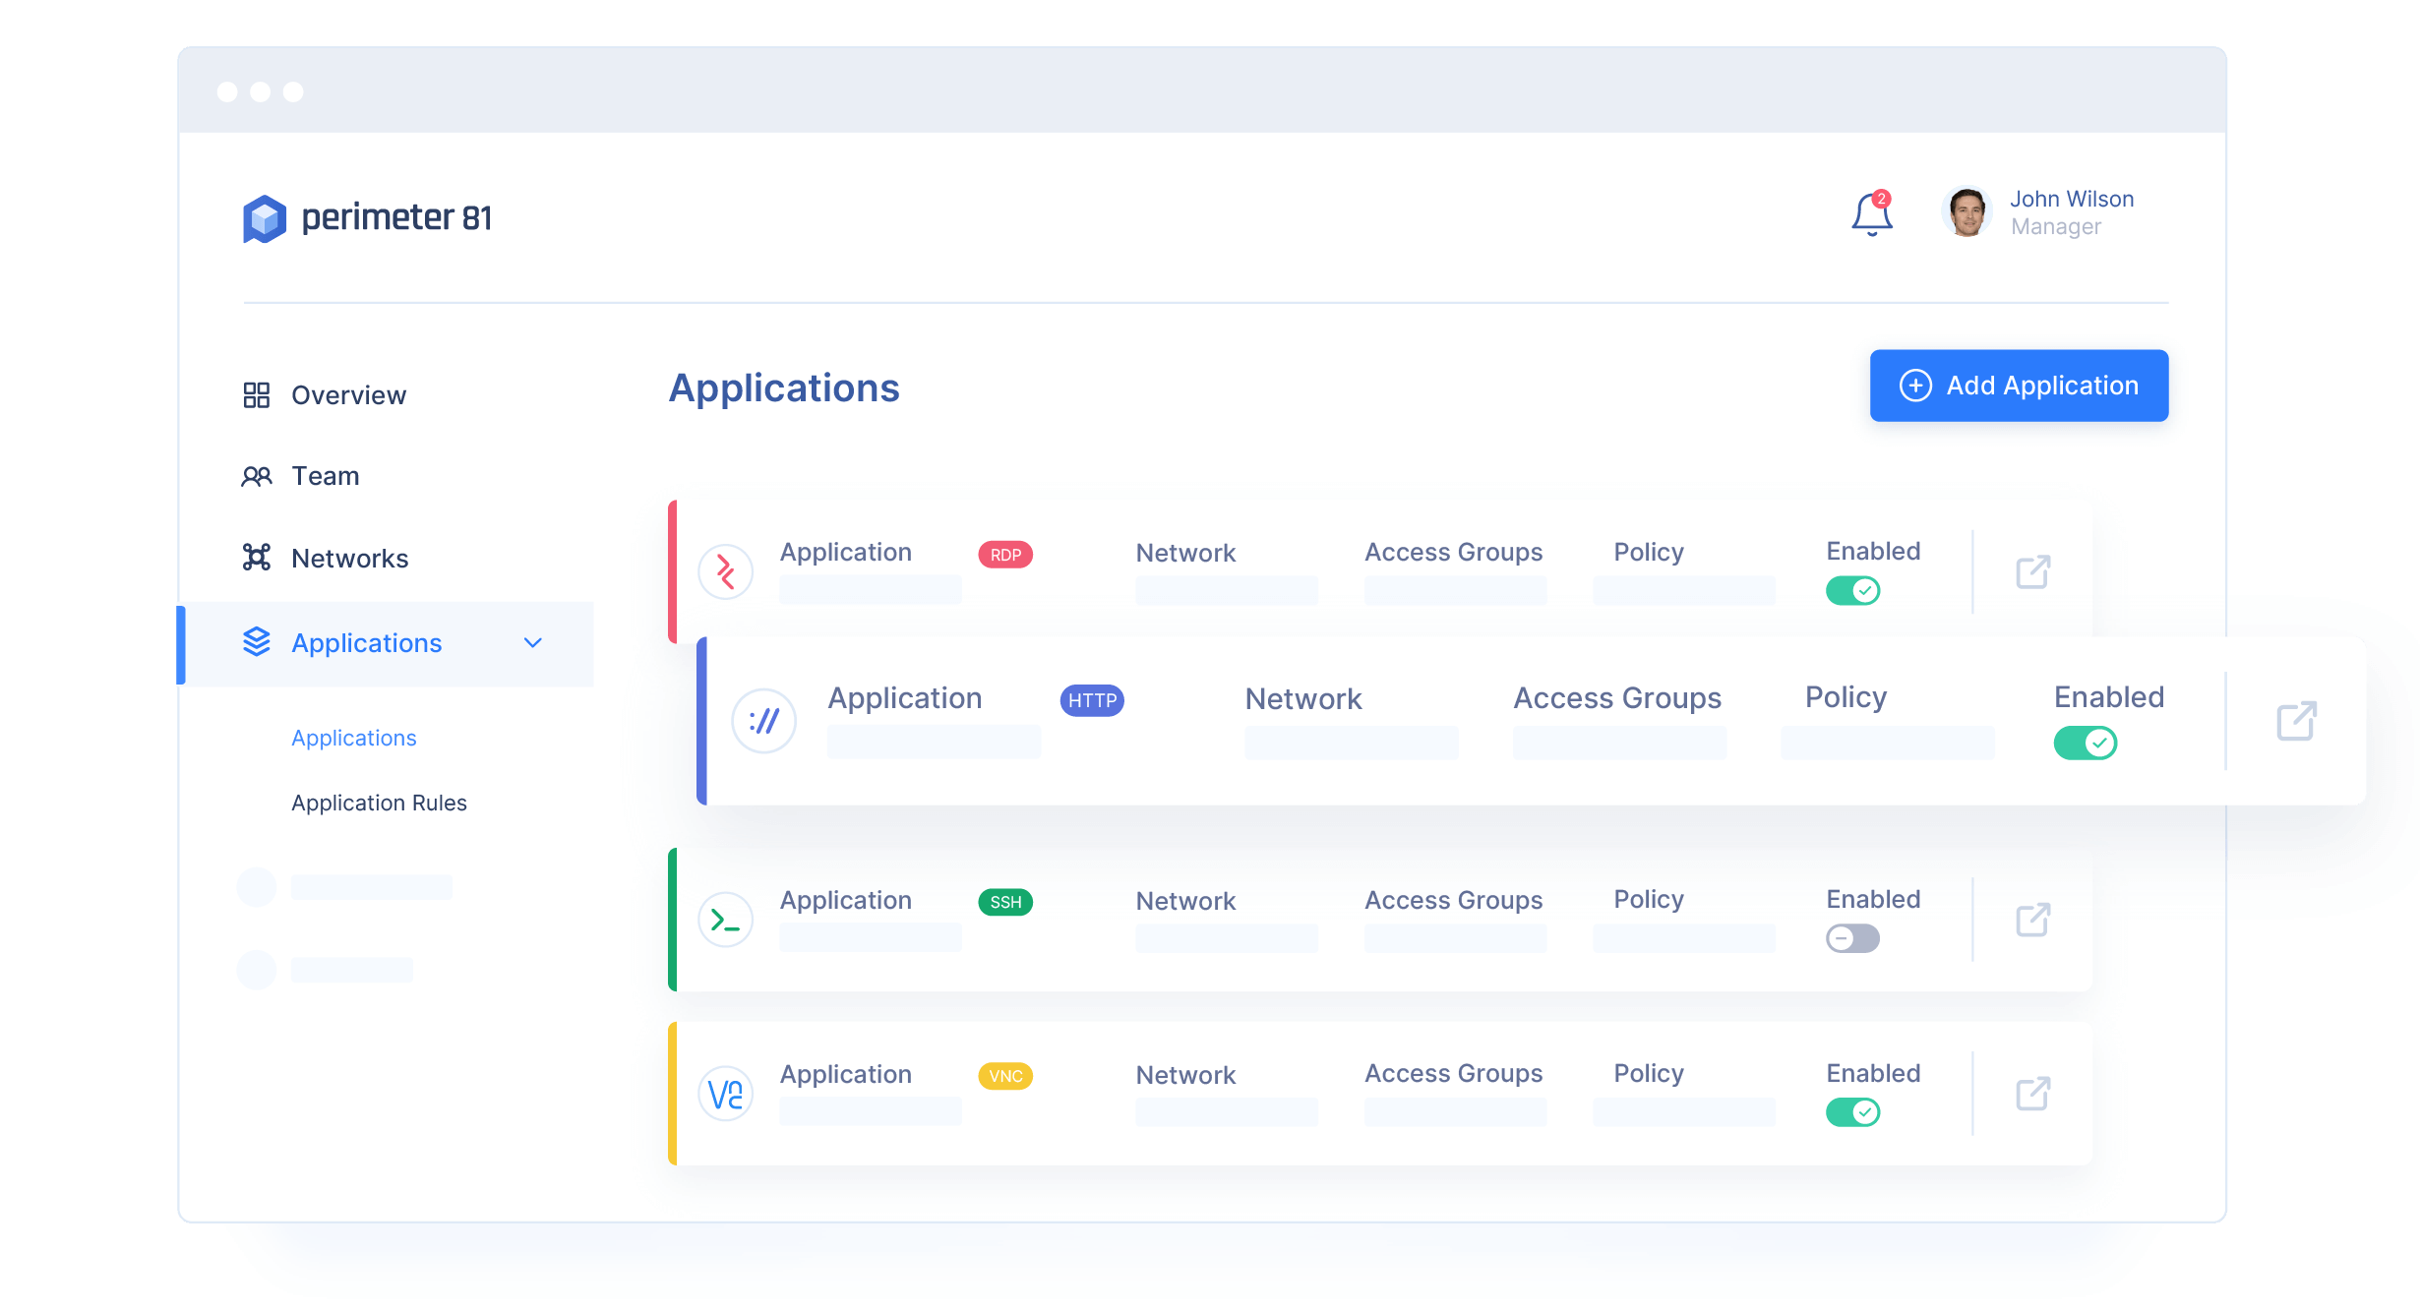This screenshot has height=1311, width=2420.
Task: Open Application Rules submenu link
Action: pos(379,803)
